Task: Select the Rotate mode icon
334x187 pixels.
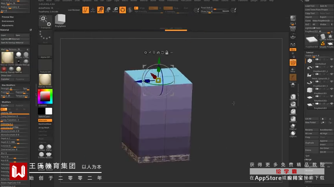Action: point(115,10)
